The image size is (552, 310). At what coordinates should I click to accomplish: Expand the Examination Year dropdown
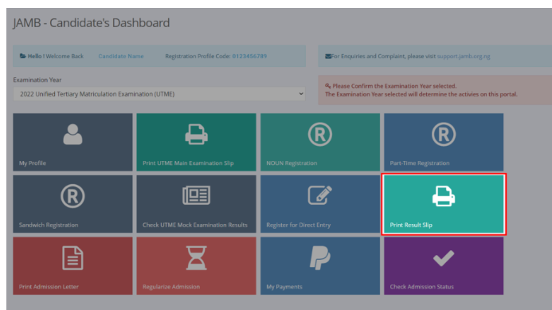pos(159,94)
